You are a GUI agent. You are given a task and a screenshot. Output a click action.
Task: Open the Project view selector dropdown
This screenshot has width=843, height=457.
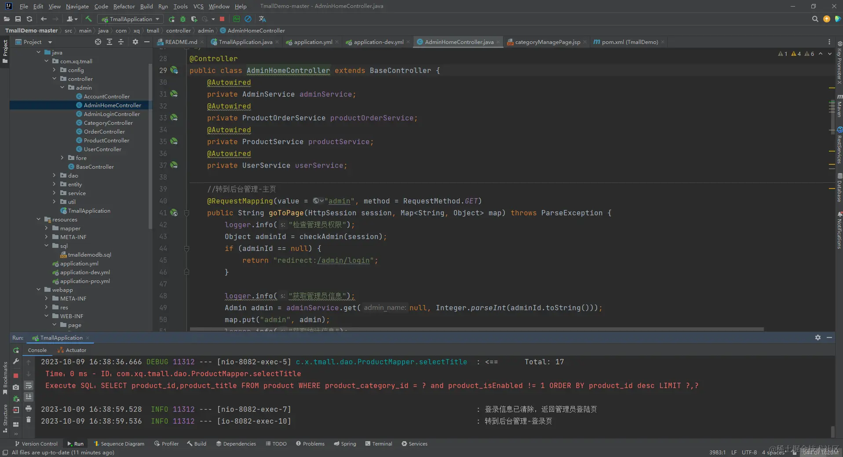point(34,42)
